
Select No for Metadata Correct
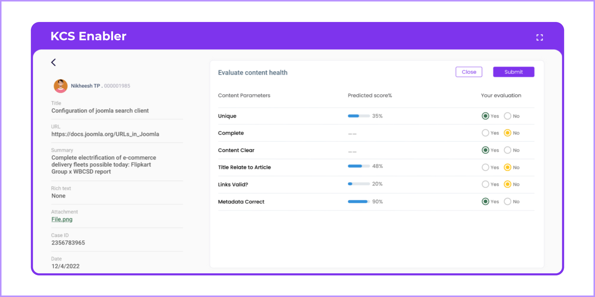pos(507,201)
